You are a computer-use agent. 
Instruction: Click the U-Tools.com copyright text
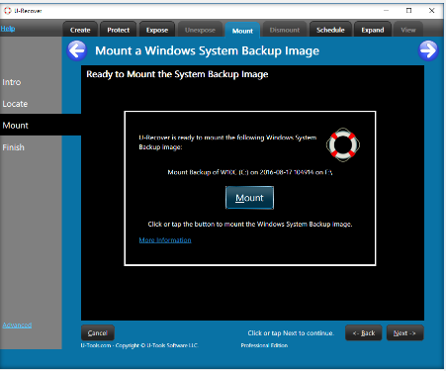click(x=139, y=345)
